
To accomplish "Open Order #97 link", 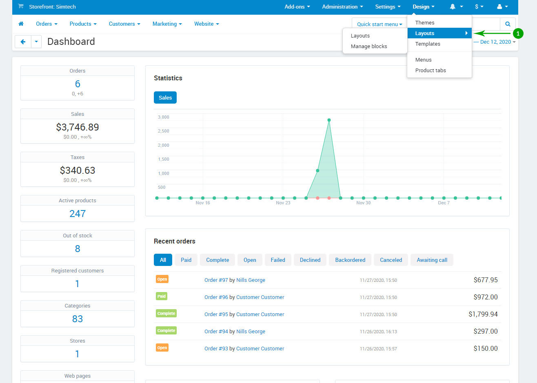I will pyautogui.click(x=216, y=280).
